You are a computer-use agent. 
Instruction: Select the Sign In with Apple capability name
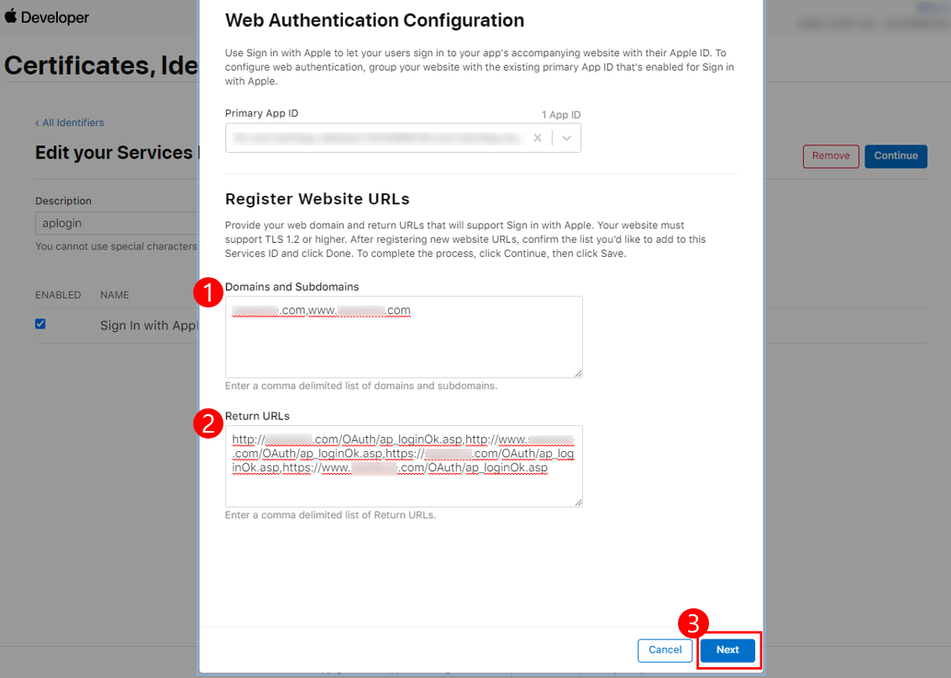pyautogui.click(x=147, y=326)
